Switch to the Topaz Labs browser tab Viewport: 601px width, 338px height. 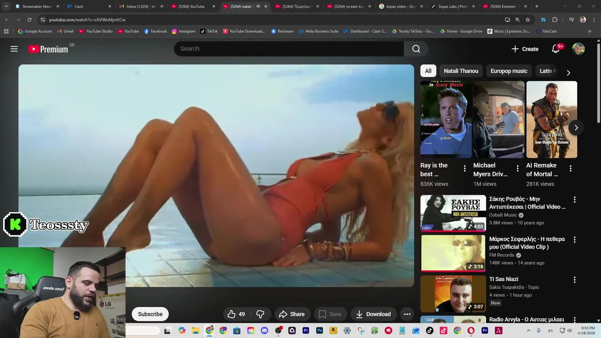(x=453, y=7)
